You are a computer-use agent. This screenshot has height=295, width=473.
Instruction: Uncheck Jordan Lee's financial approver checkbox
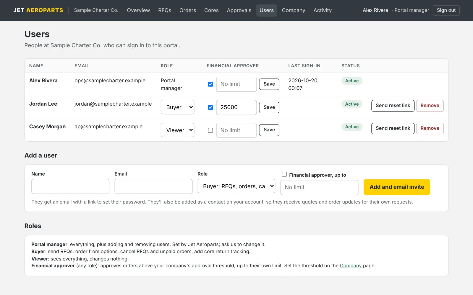click(210, 107)
